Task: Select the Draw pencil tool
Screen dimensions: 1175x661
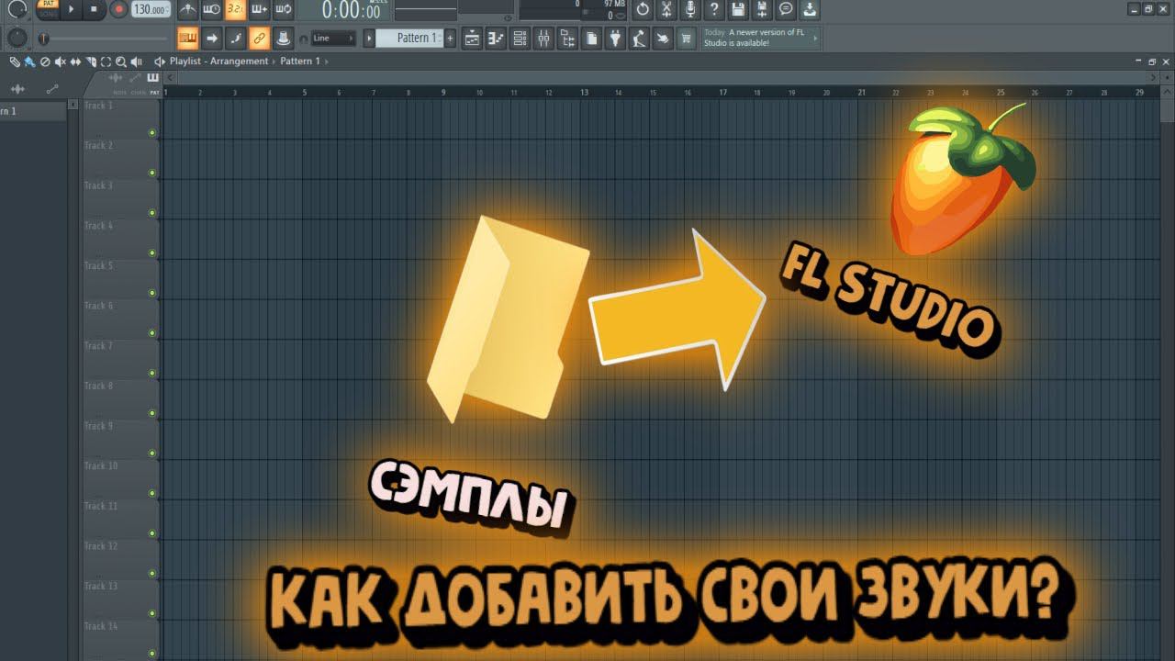Action: (x=15, y=62)
